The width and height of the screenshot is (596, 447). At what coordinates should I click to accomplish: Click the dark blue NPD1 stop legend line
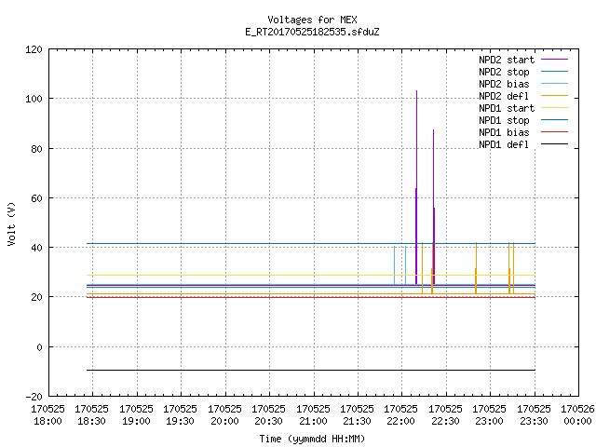(x=554, y=120)
